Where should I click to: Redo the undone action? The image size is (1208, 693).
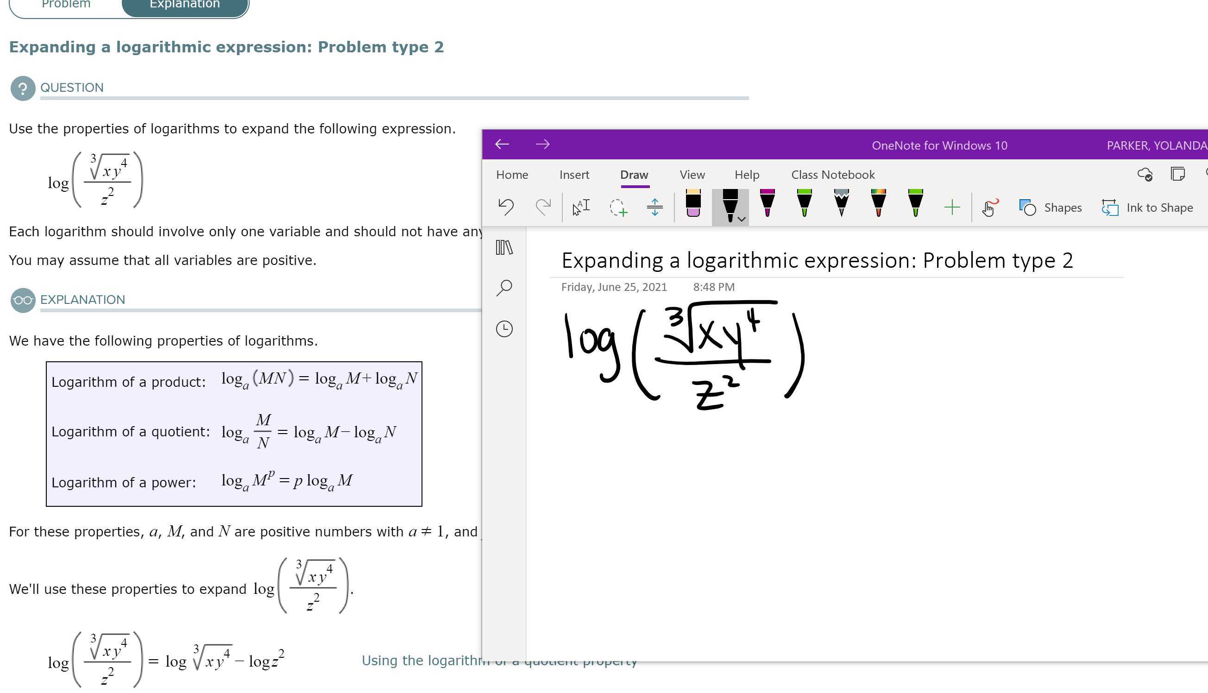[544, 205]
